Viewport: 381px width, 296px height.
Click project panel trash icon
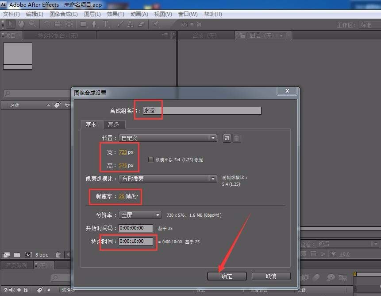[58, 255]
